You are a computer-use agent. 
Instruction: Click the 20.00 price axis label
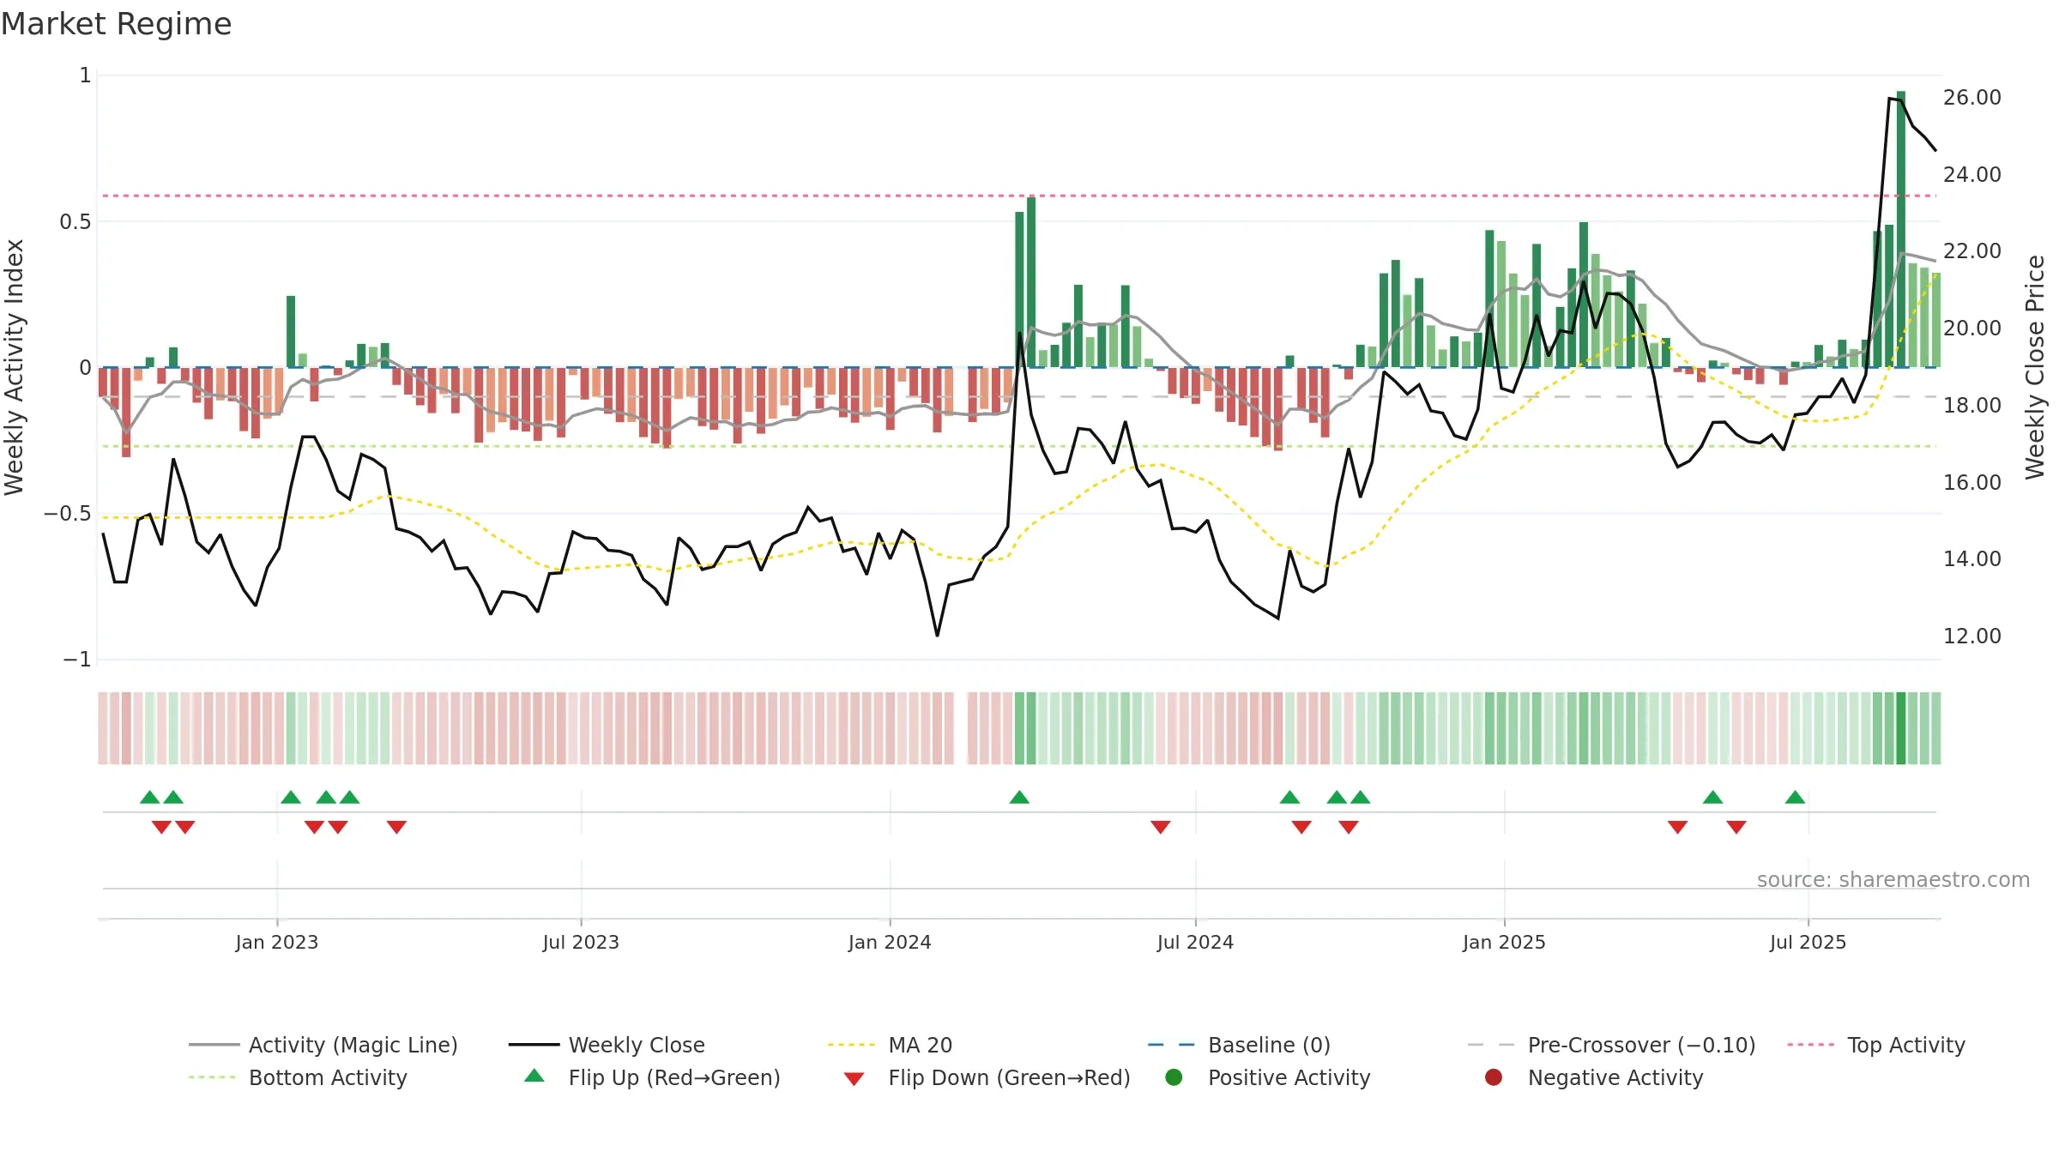click(x=1972, y=329)
